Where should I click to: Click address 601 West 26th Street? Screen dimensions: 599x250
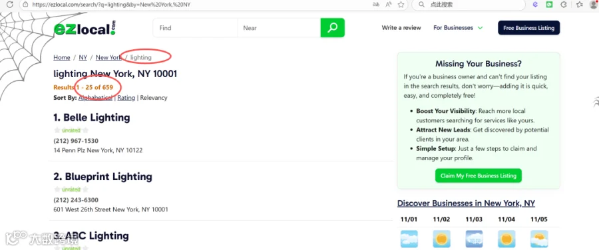(110, 209)
